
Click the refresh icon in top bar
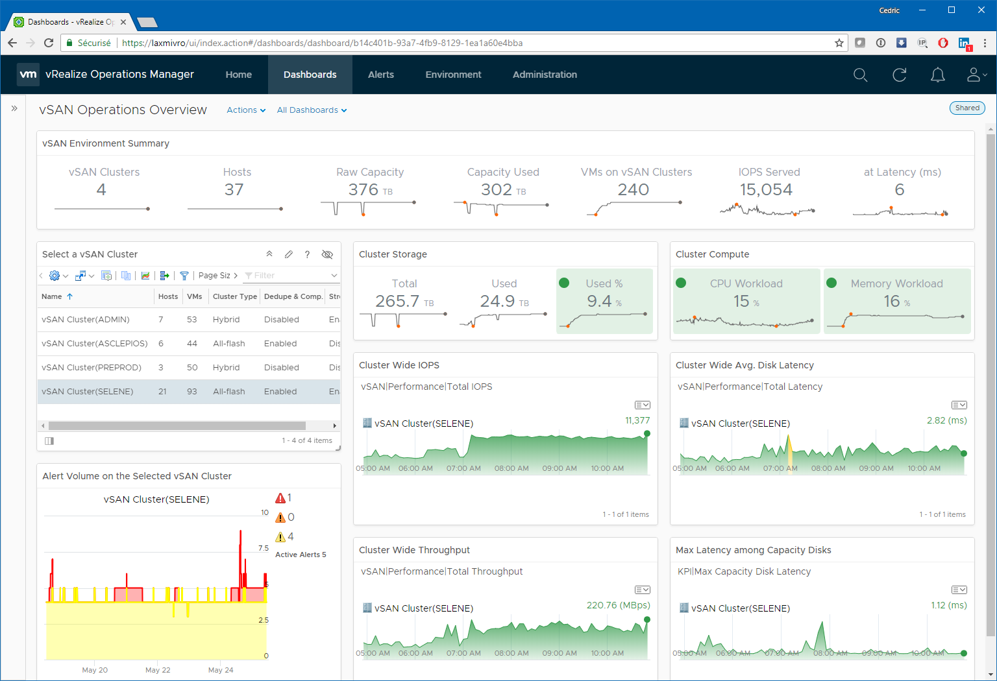(899, 75)
